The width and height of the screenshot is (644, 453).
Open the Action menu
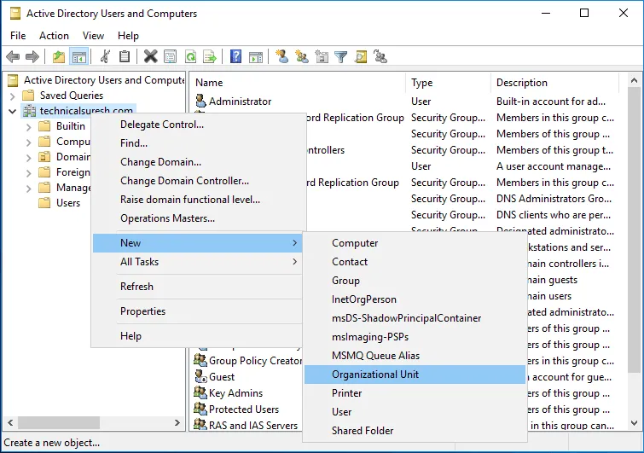click(54, 36)
